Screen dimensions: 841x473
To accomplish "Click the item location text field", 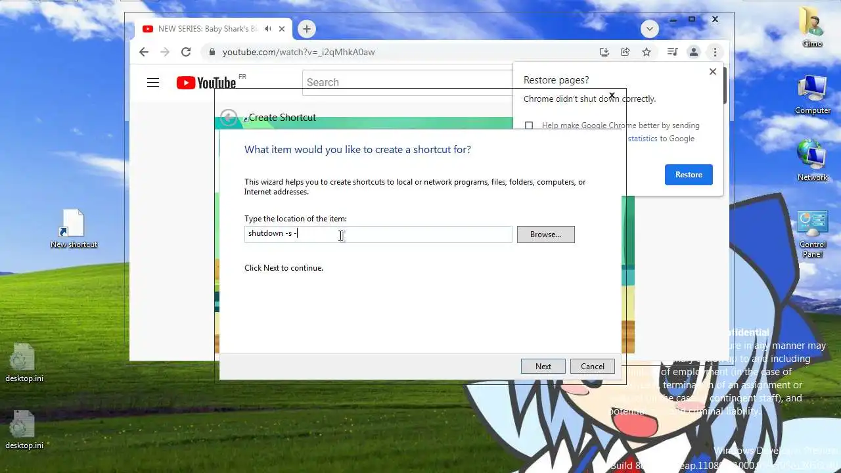I will click(378, 234).
